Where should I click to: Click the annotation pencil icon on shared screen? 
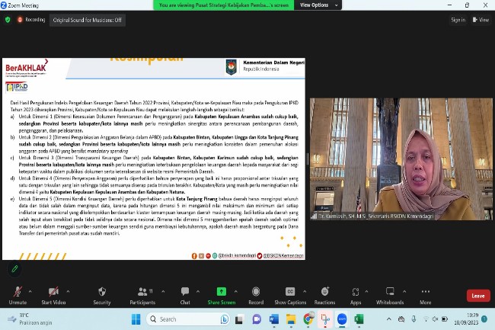pyautogui.click(x=14, y=268)
